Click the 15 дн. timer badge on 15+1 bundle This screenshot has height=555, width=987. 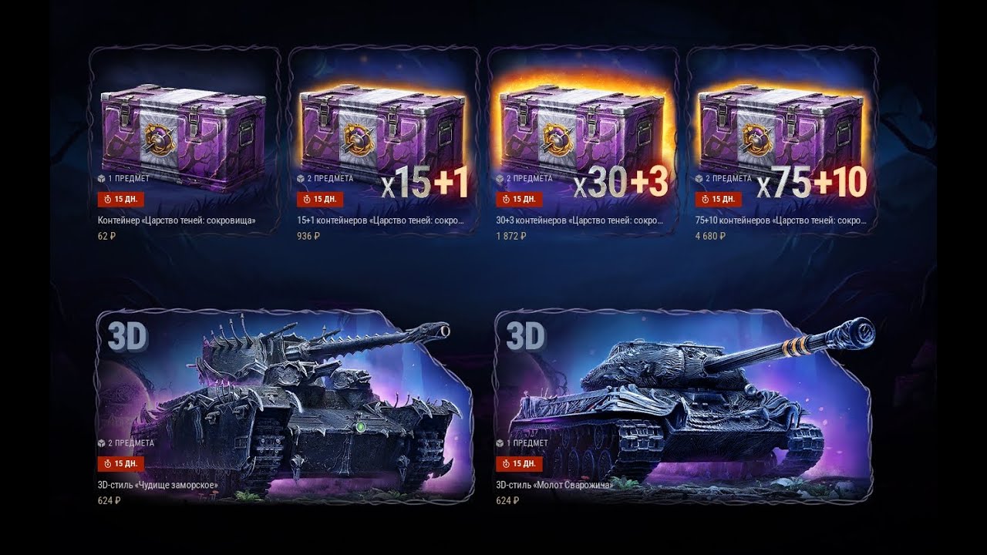319,200
